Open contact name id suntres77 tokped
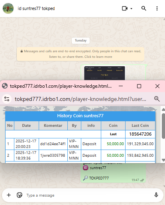Image resolution: width=165 pixels, height=205 pixels. tap(36, 8)
